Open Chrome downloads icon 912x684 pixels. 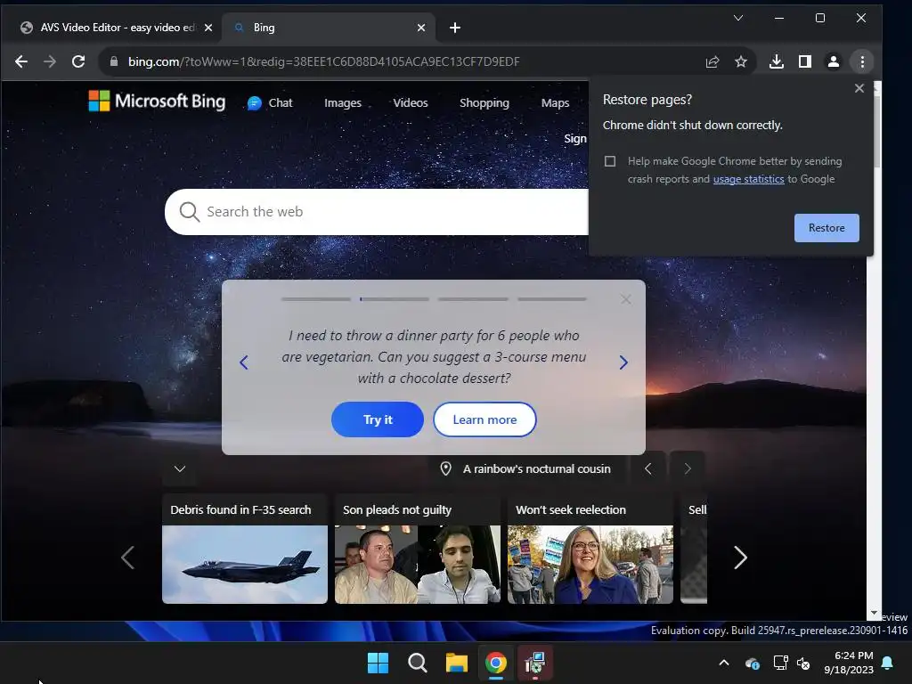[777, 61]
